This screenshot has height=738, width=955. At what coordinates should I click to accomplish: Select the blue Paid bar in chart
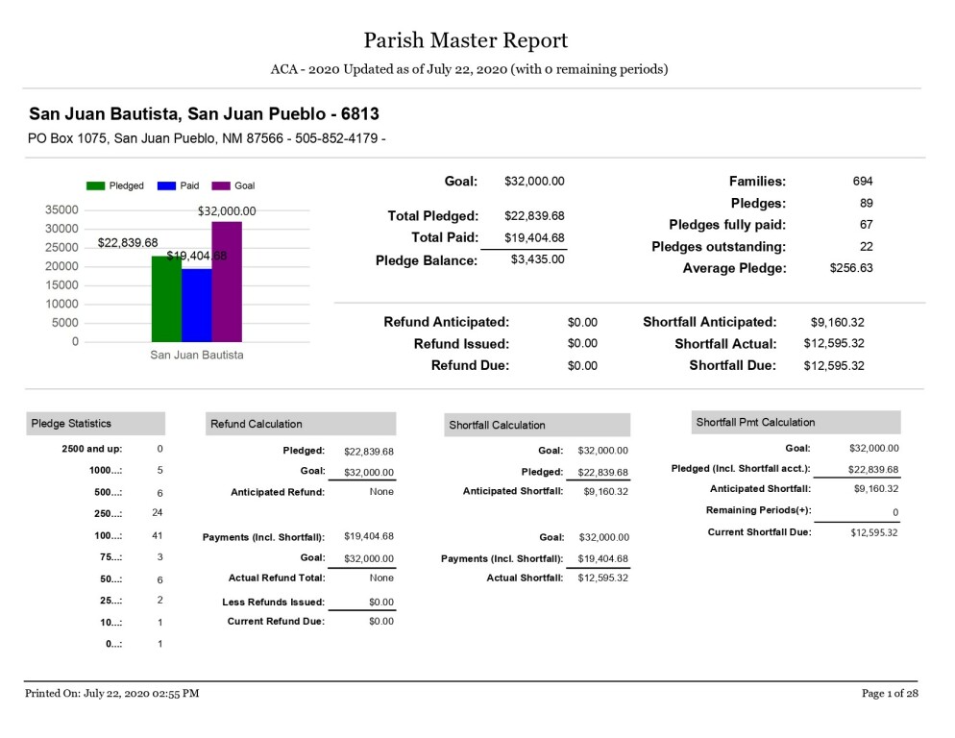click(196, 305)
